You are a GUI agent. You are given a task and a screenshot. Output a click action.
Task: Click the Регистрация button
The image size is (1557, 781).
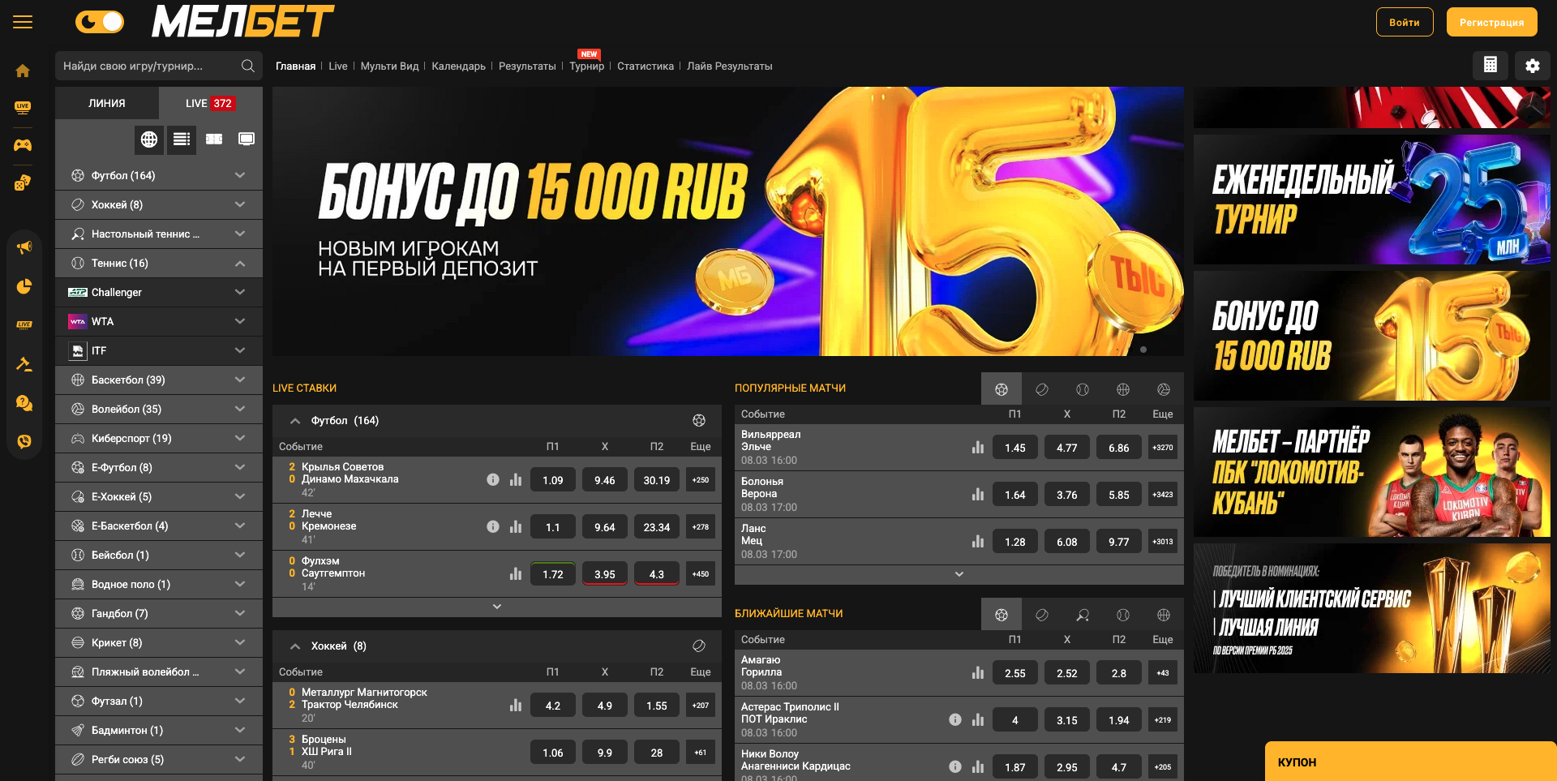(1491, 23)
